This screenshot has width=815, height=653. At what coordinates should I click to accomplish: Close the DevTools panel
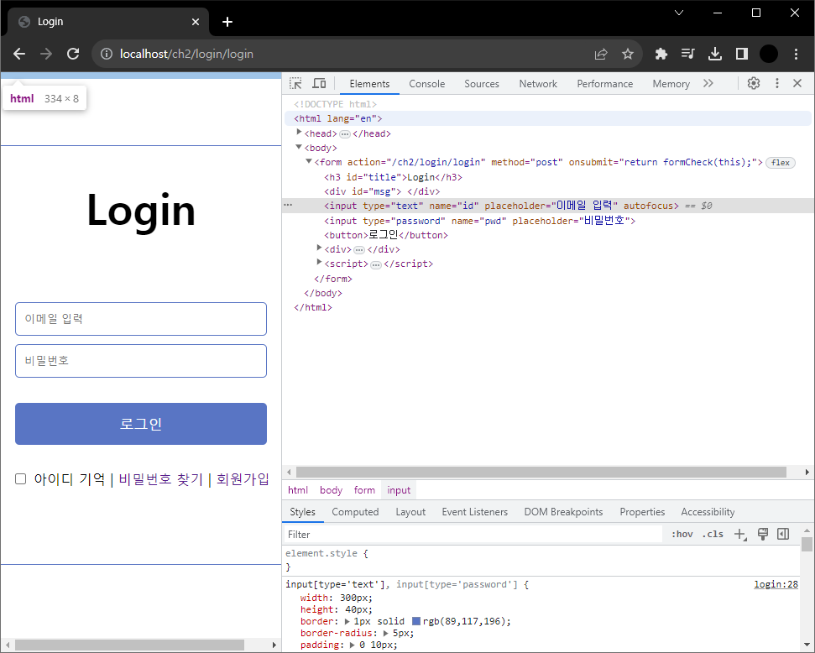(x=797, y=83)
